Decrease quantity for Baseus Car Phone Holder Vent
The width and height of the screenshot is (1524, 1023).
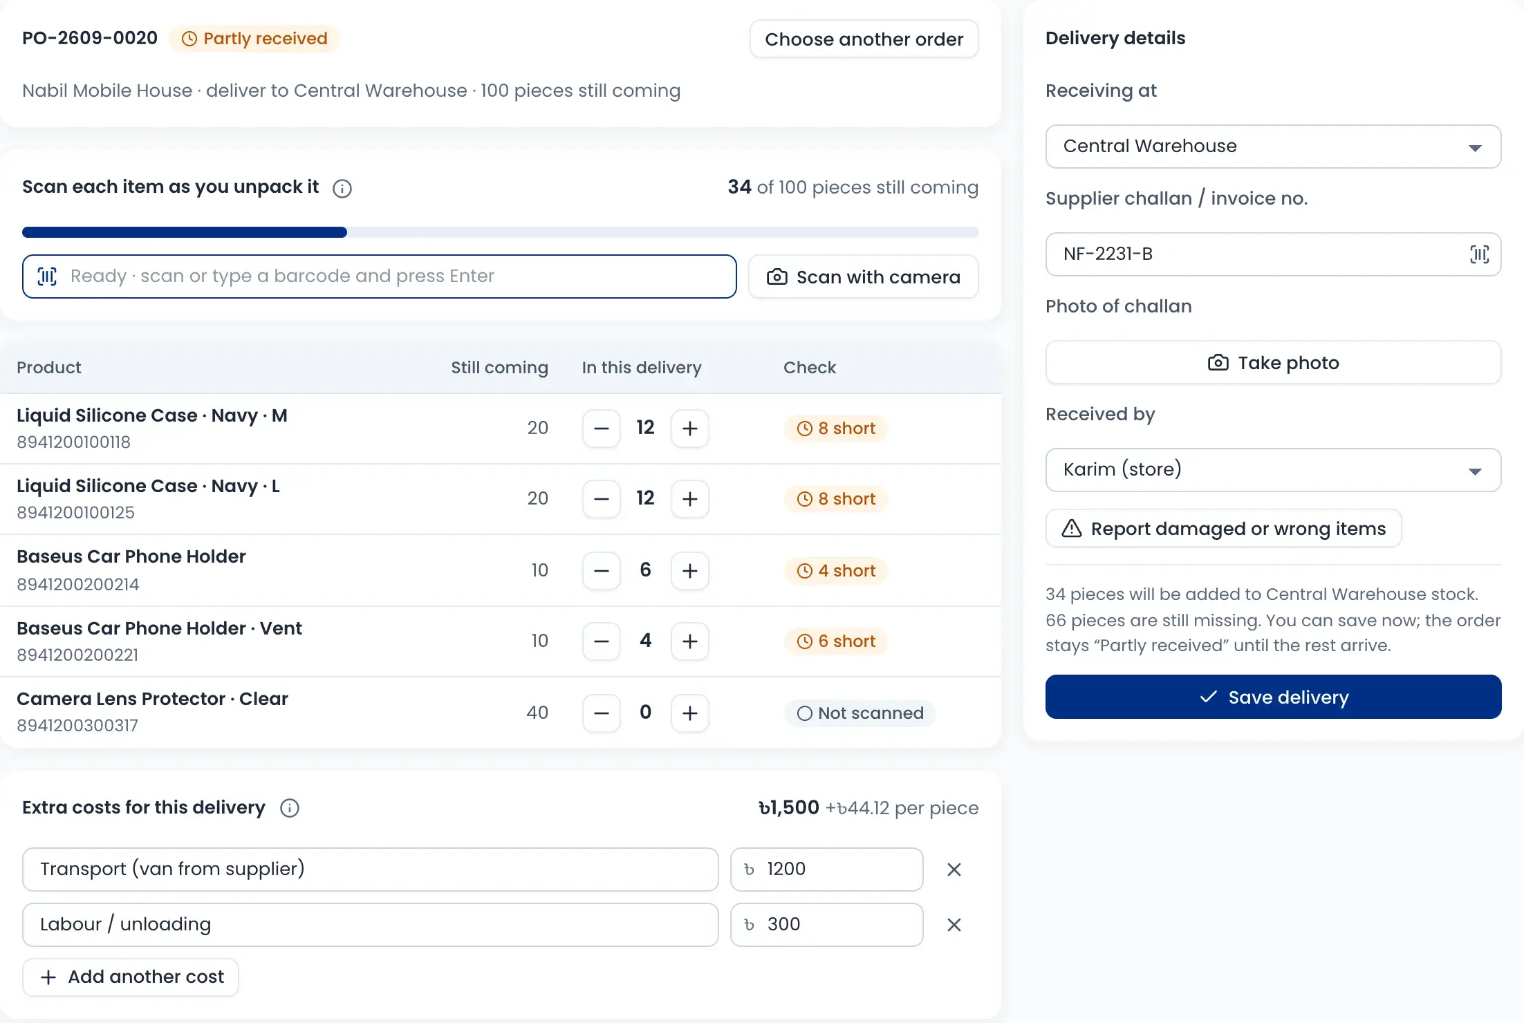click(602, 641)
